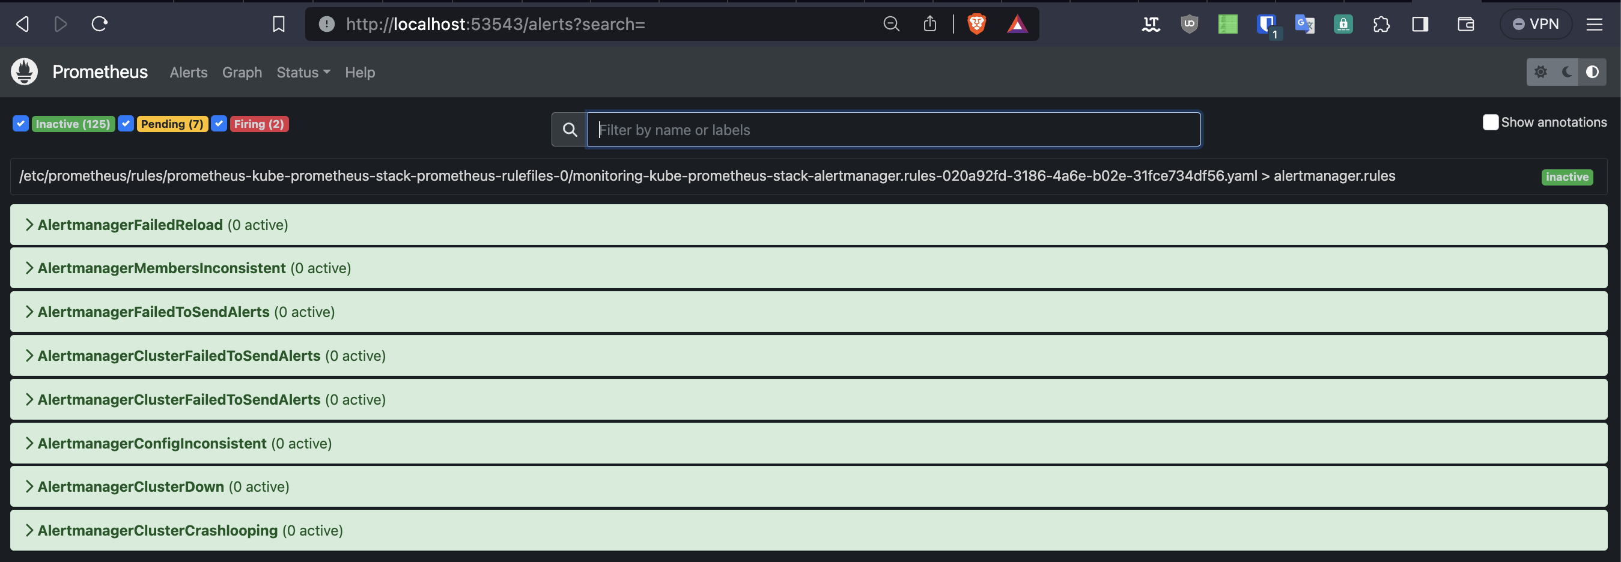Toggle the browser sidebar panel icon

(x=1420, y=24)
